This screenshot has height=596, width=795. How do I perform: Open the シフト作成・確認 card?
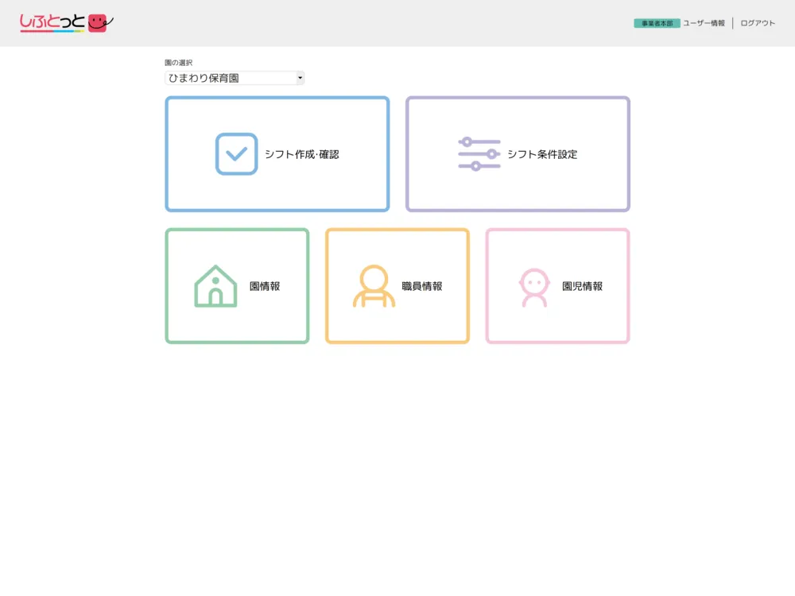click(277, 154)
